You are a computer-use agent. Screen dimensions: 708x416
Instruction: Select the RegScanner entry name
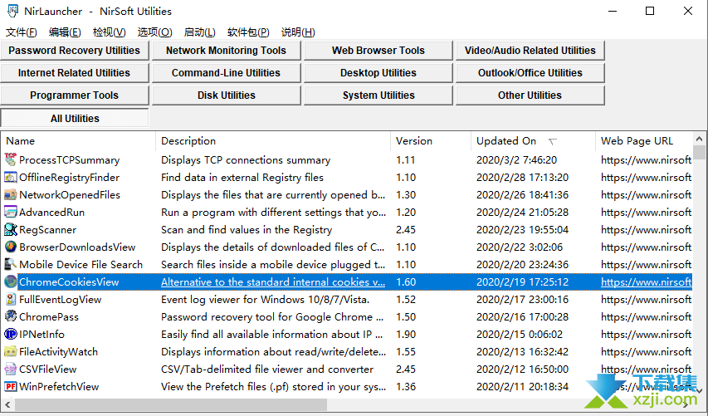point(48,230)
